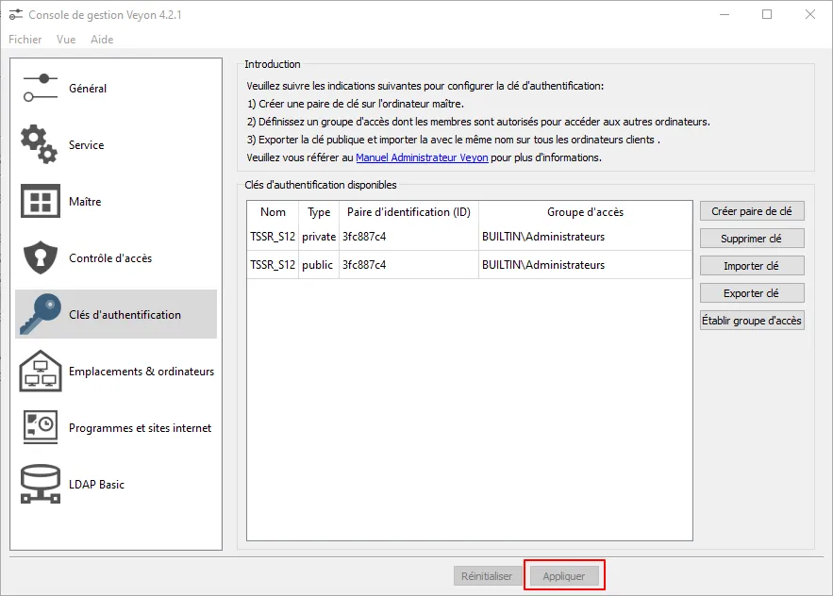Close the Veyon console window
Screen dimensions: 833x596
pos(809,14)
